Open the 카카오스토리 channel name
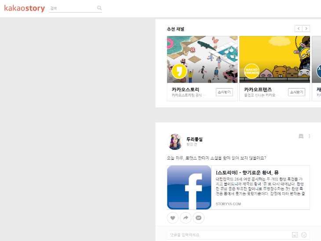321x241 pixels. click(x=186, y=89)
